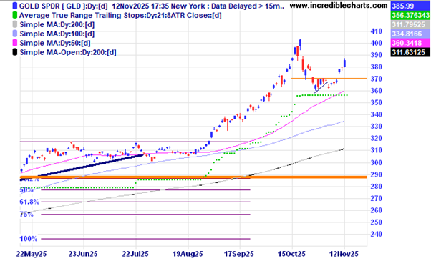Click the 310 price axis label

click(x=377, y=150)
